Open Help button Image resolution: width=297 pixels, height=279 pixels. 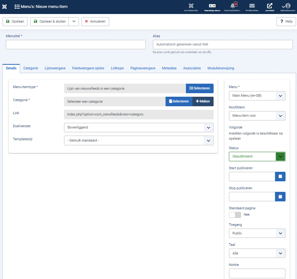click(286, 22)
